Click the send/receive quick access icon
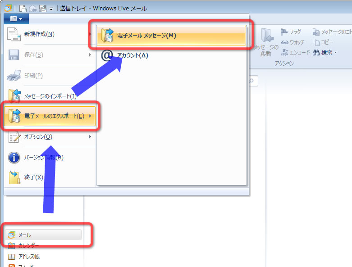The width and height of the screenshot is (352, 267). [x=43, y=9]
